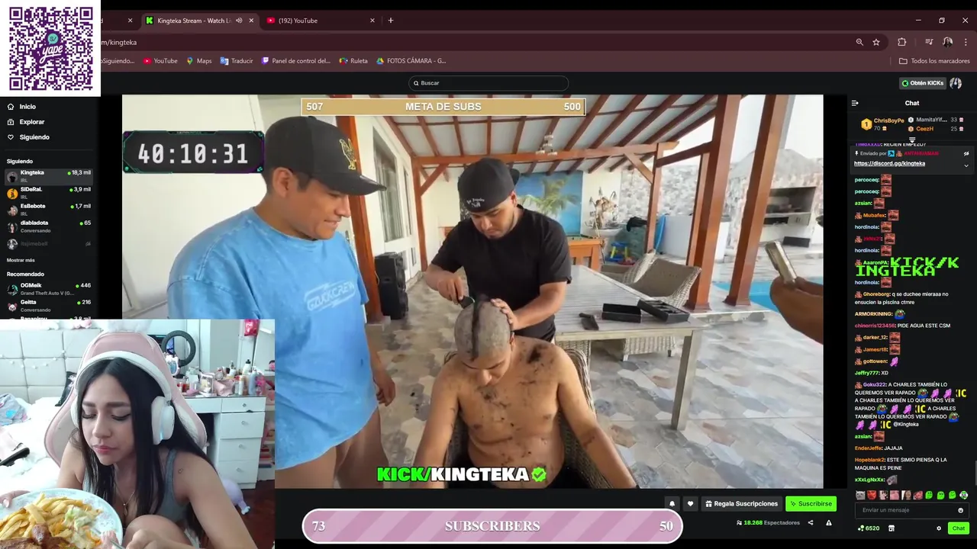Screen dimensions: 977x549
Task: Open Traducir bookmark
Action: (x=237, y=61)
